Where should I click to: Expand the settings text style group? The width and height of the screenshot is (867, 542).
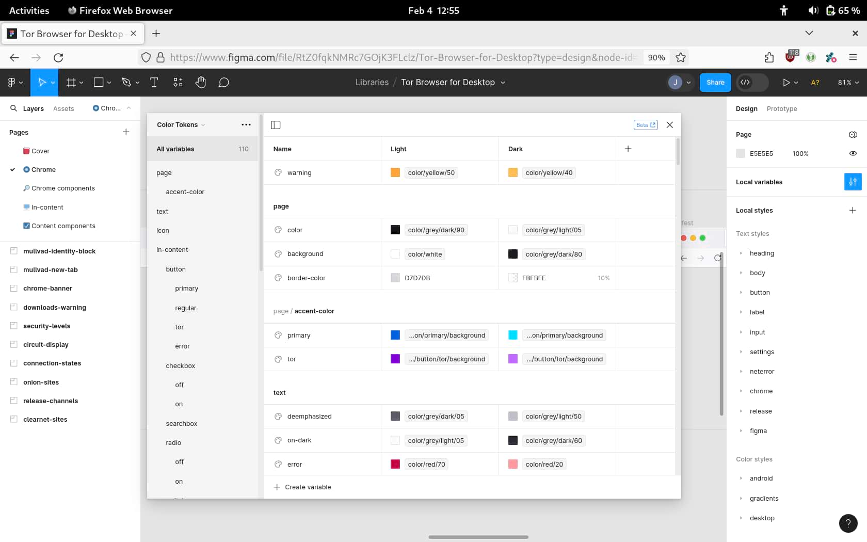tap(741, 352)
